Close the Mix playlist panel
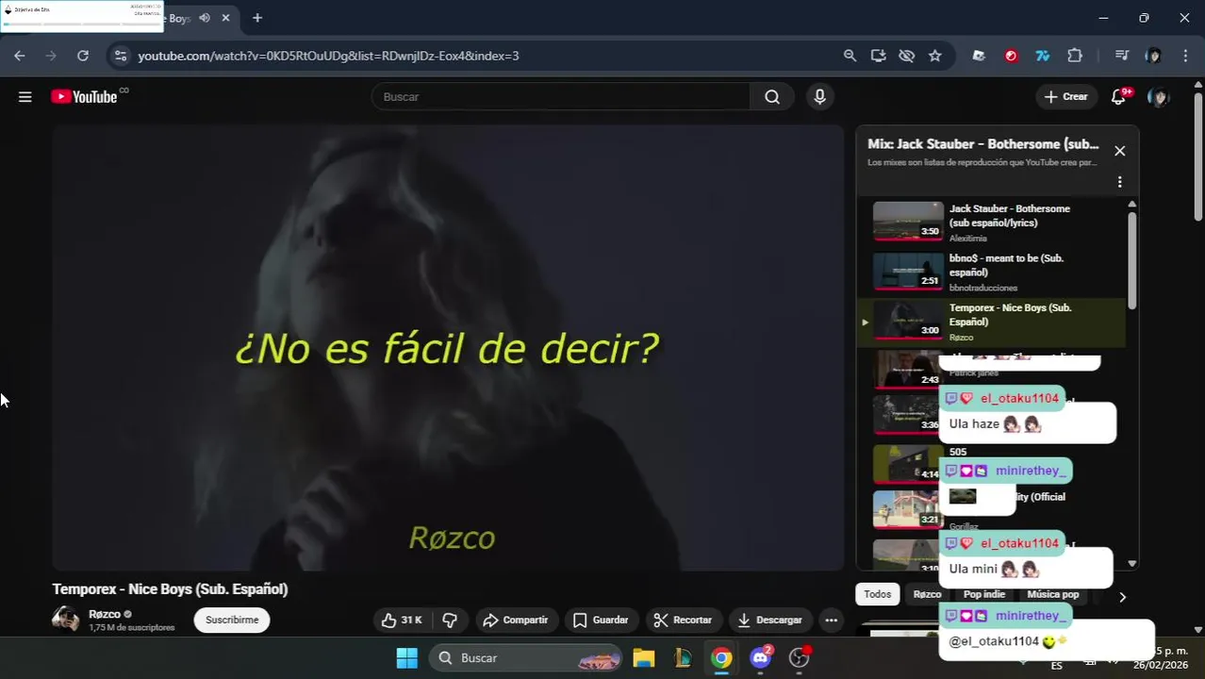The width and height of the screenshot is (1205, 679). [1119, 151]
